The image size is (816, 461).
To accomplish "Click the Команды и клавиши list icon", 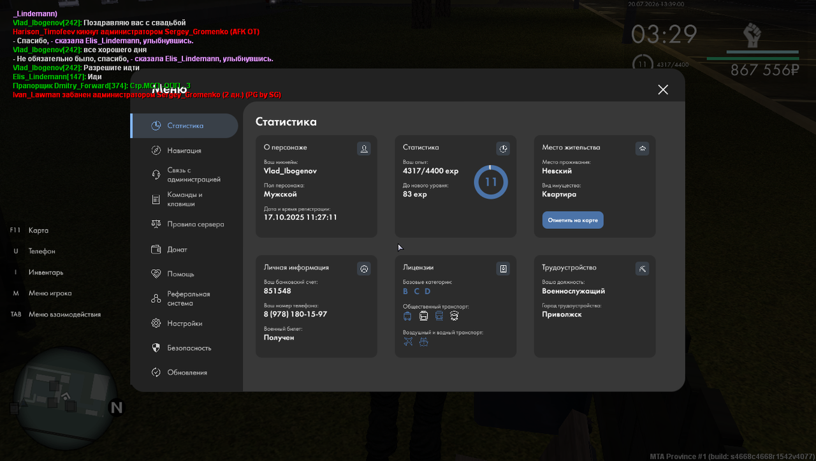I will tap(156, 200).
